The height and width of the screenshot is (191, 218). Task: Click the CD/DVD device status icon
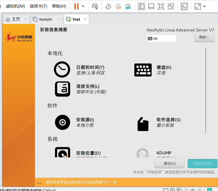click(x=173, y=190)
